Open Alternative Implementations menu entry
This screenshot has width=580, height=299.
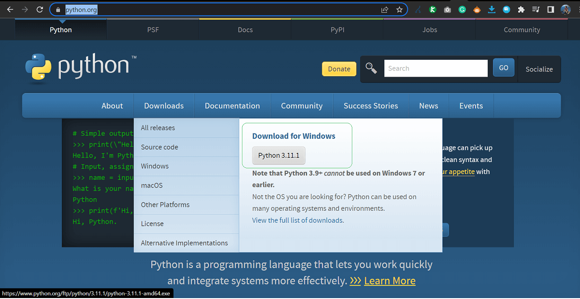187,243
